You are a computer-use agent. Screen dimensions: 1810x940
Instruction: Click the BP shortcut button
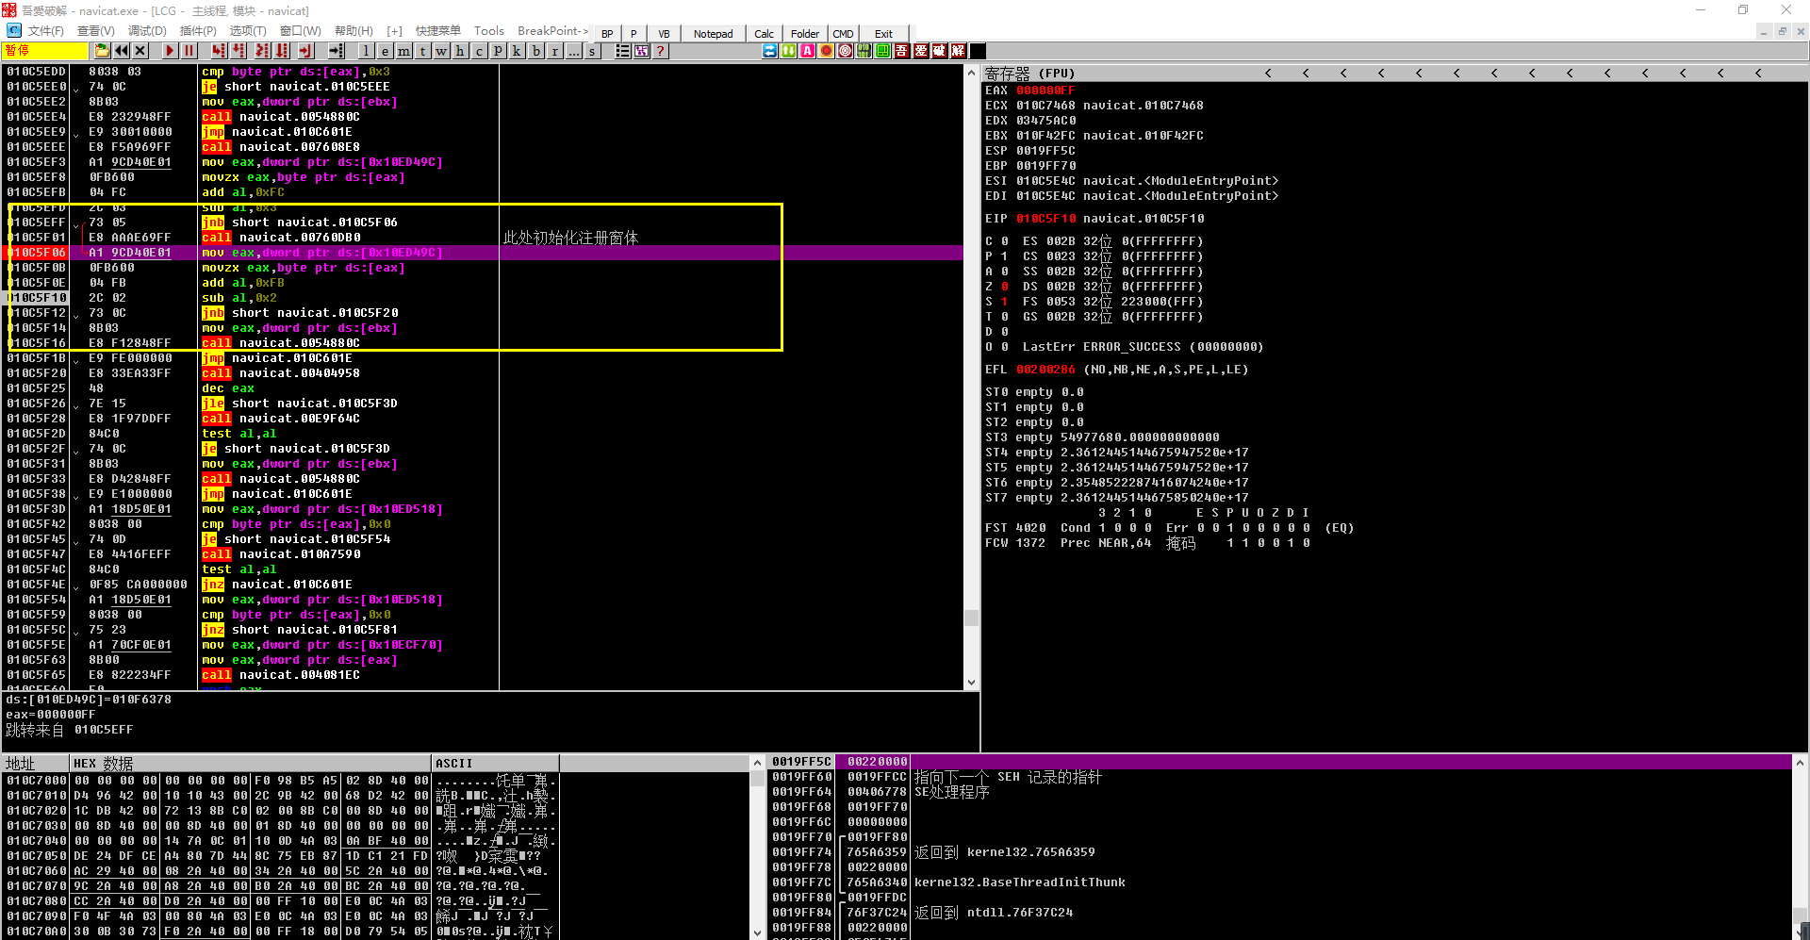click(x=607, y=34)
